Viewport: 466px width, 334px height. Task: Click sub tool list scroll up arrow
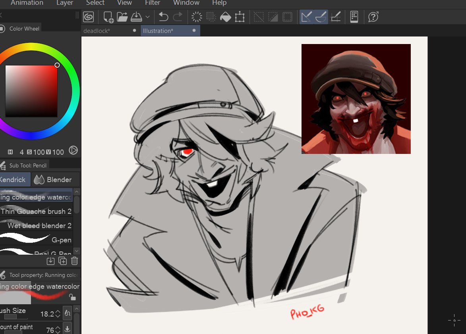77,192
